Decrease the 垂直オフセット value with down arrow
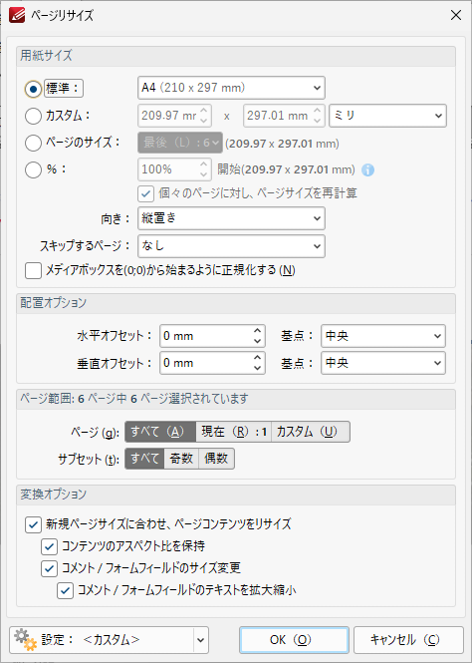The height and width of the screenshot is (663, 472). (x=257, y=368)
